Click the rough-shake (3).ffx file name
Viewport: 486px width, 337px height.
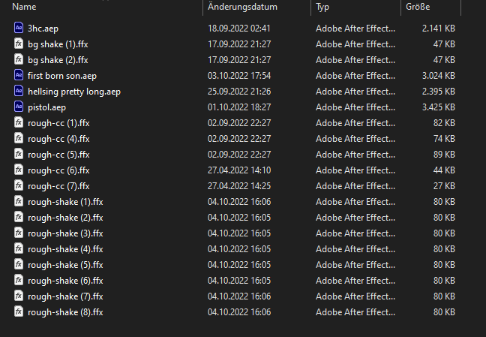coord(65,233)
